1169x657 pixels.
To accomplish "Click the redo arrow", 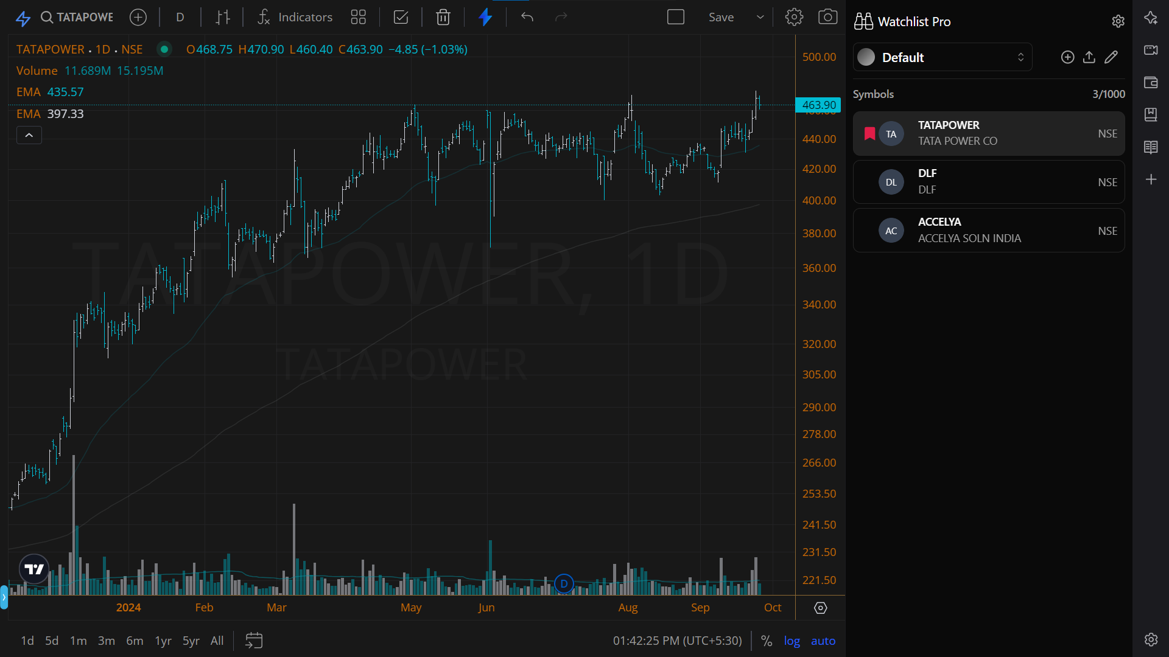I will 561,17.
